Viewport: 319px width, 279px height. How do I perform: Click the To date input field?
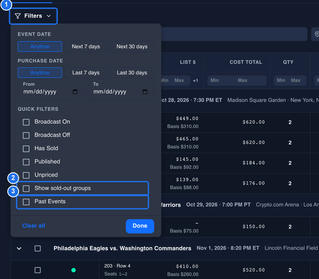coord(121,91)
